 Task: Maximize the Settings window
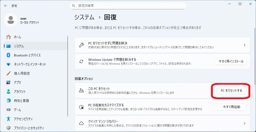coord(240,4)
